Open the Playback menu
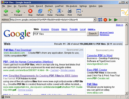This screenshot has width=129, height=99. coord(49,6)
